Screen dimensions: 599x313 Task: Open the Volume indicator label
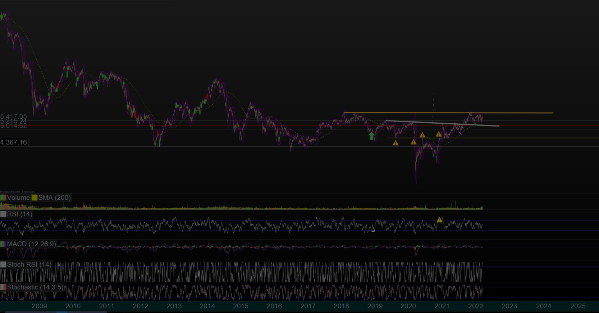click(18, 198)
